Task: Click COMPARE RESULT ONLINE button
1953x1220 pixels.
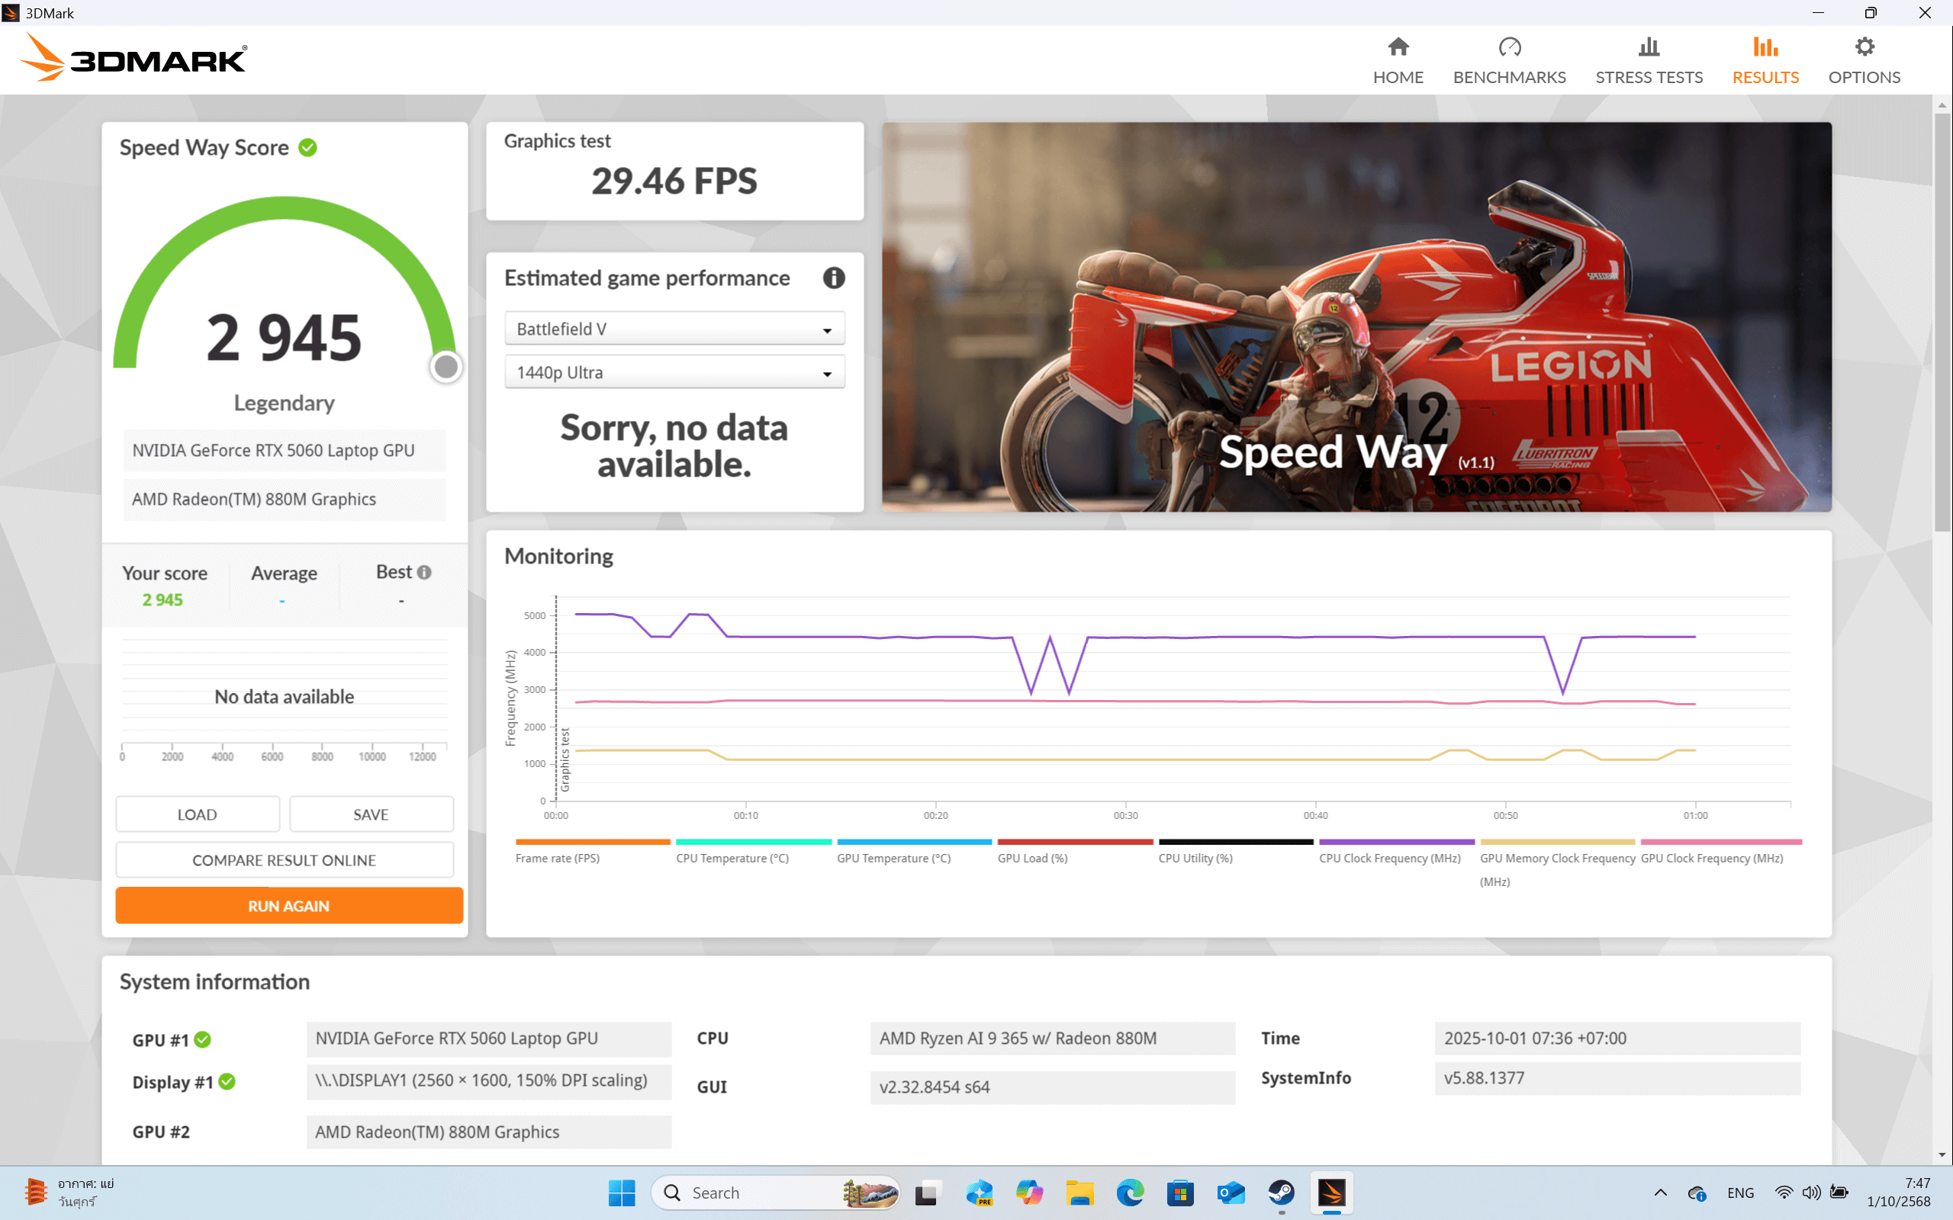Action: click(284, 860)
